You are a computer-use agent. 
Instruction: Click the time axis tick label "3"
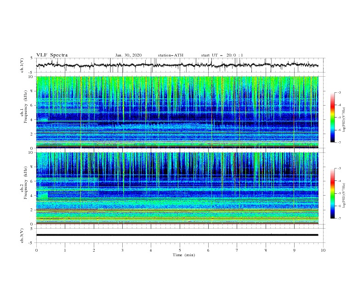click(122, 250)
